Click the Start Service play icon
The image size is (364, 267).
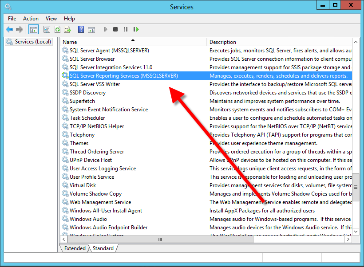[106, 29]
